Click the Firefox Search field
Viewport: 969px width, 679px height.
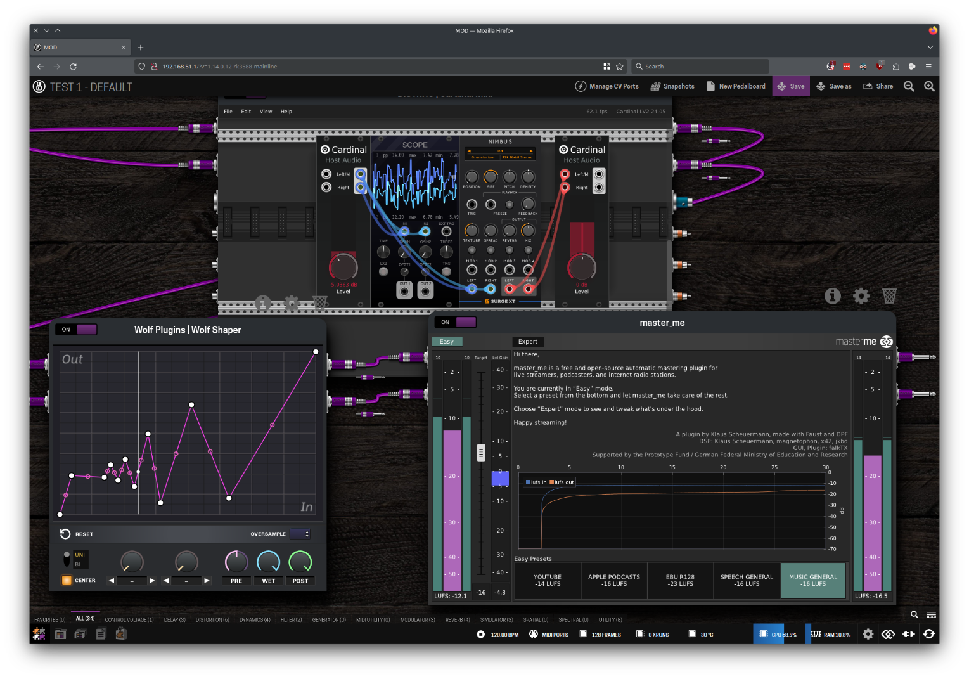(x=700, y=66)
